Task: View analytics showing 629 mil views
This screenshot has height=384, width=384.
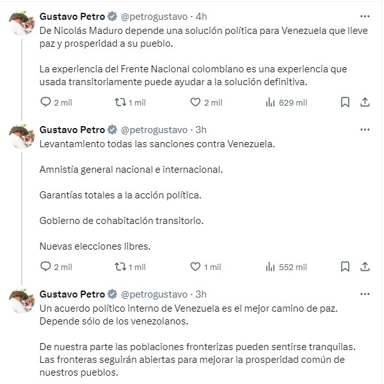Action: click(x=286, y=102)
